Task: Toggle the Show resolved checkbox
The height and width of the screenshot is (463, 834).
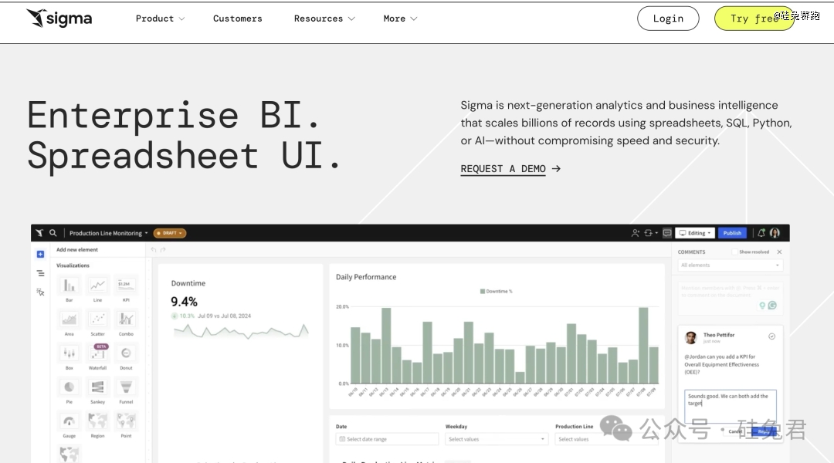Action: click(x=735, y=252)
